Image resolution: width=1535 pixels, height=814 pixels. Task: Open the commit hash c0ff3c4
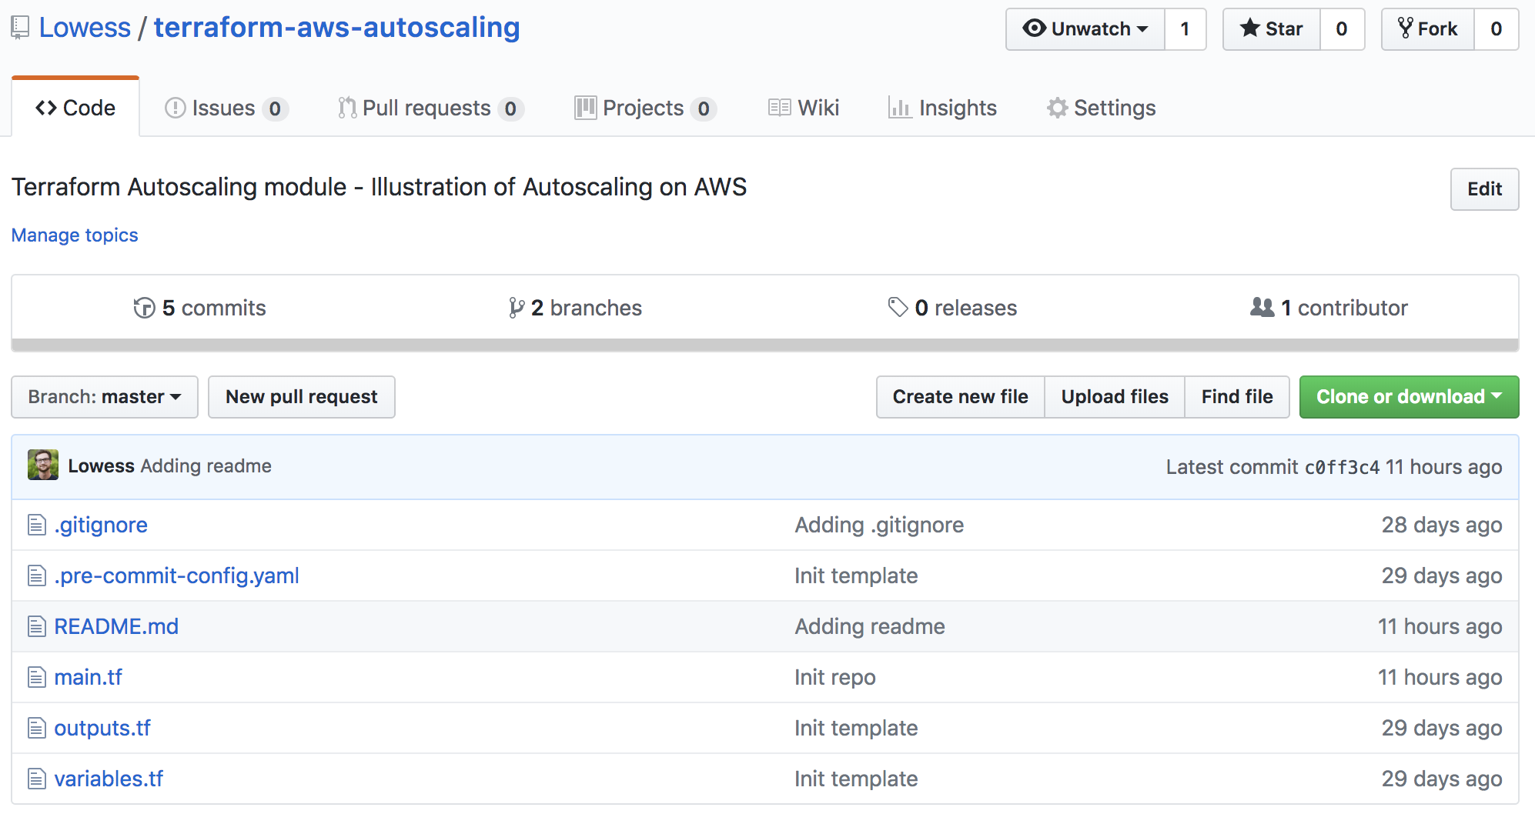tap(1342, 467)
